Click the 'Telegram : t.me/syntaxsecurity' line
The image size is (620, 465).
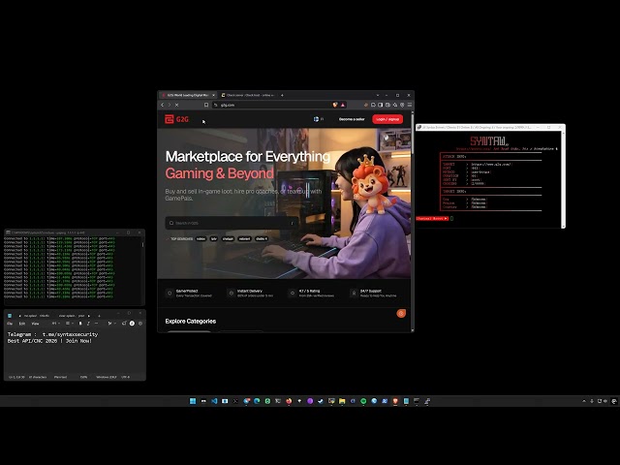tap(52, 334)
